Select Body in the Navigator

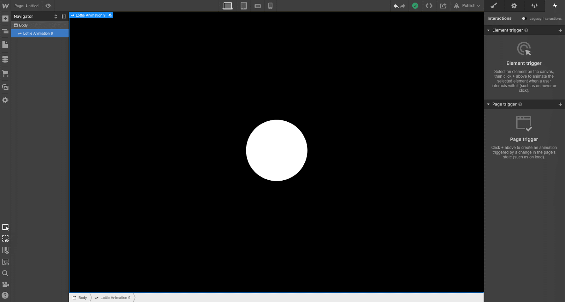point(40,25)
